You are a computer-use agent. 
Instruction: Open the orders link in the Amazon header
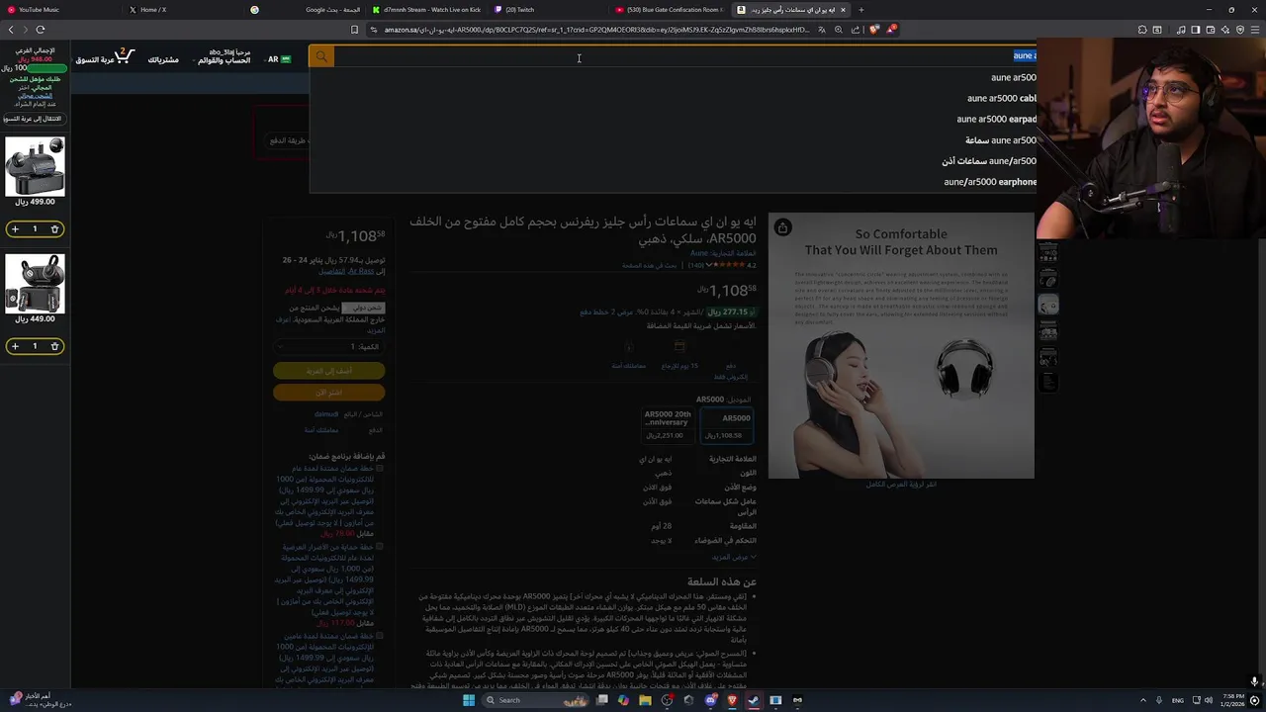[x=163, y=59]
